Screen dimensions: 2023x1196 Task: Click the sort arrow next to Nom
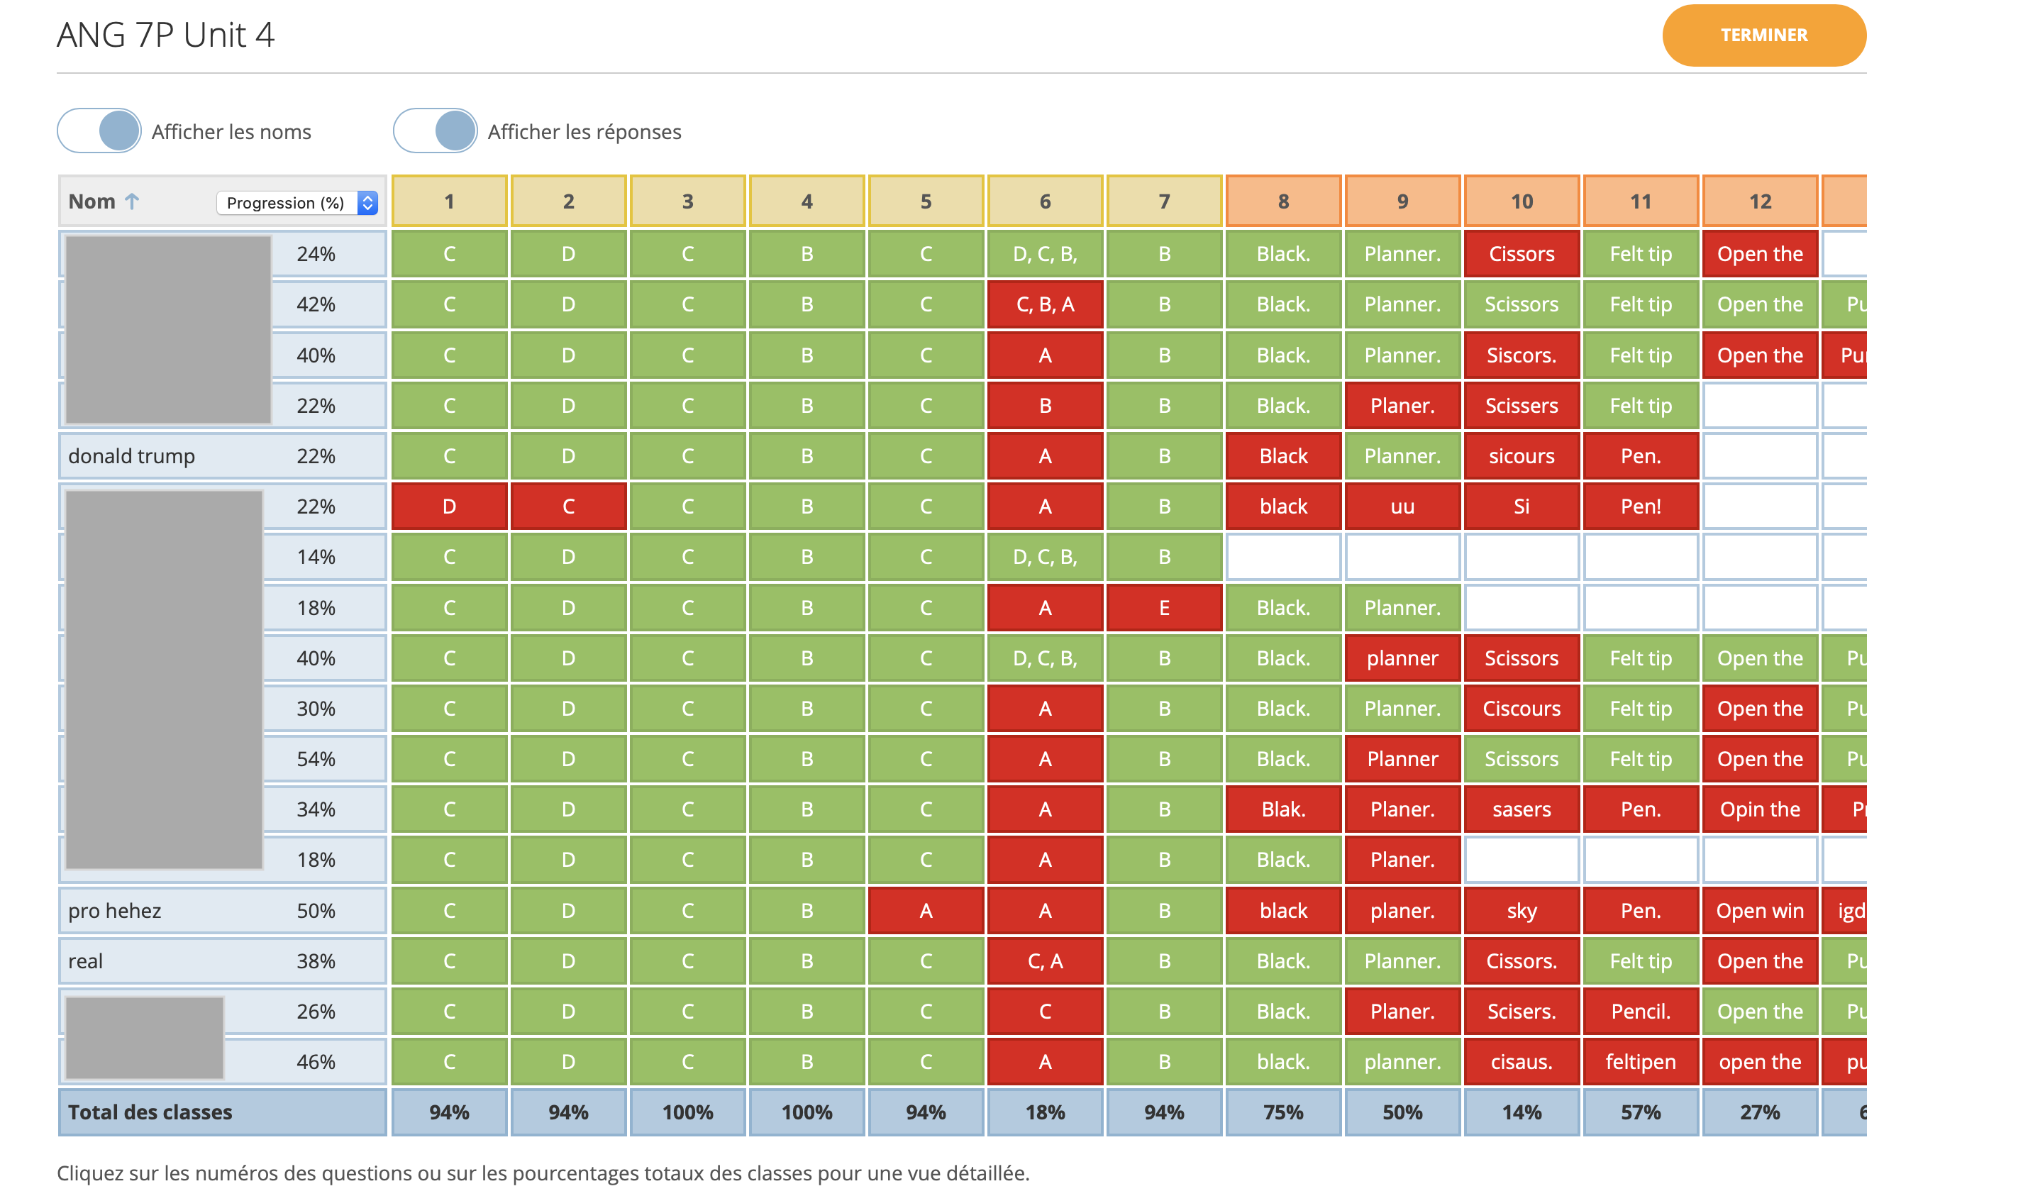click(132, 201)
